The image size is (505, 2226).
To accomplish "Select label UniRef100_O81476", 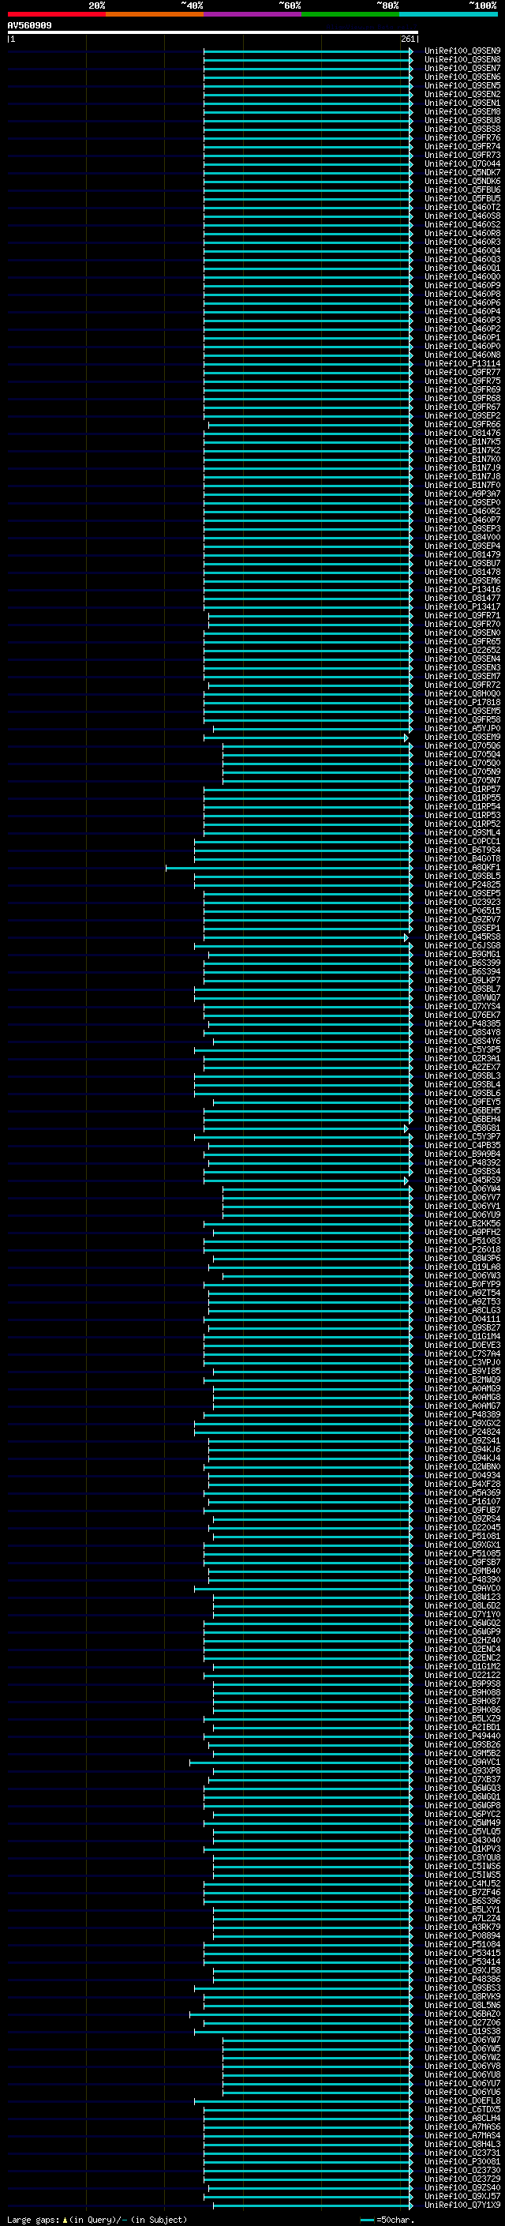I will (x=462, y=433).
